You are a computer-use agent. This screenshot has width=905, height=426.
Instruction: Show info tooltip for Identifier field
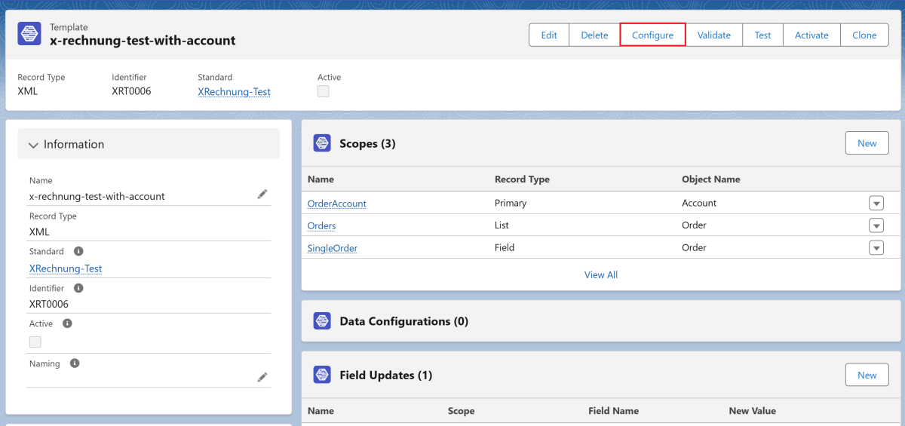(79, 288)
